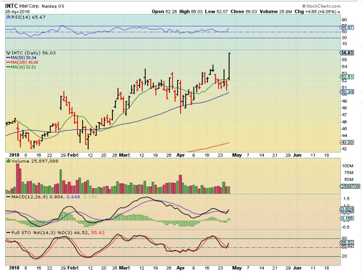Click the 'Volume 25,897,088' panel label

pos(35,161)
